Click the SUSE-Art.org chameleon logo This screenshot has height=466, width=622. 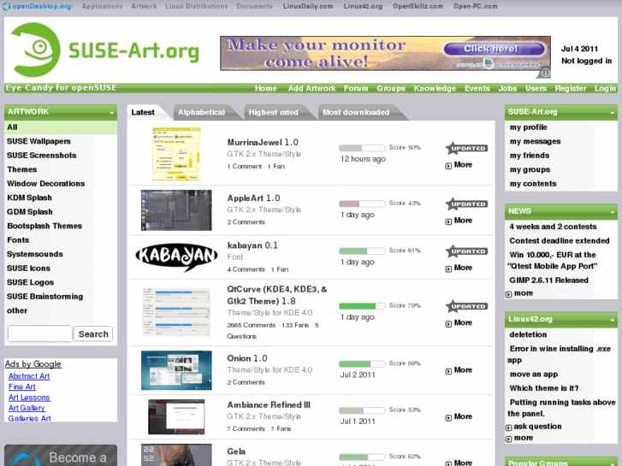[x=36, y=50]
